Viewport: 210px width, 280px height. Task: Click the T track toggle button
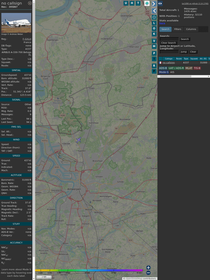click(138, 3)
